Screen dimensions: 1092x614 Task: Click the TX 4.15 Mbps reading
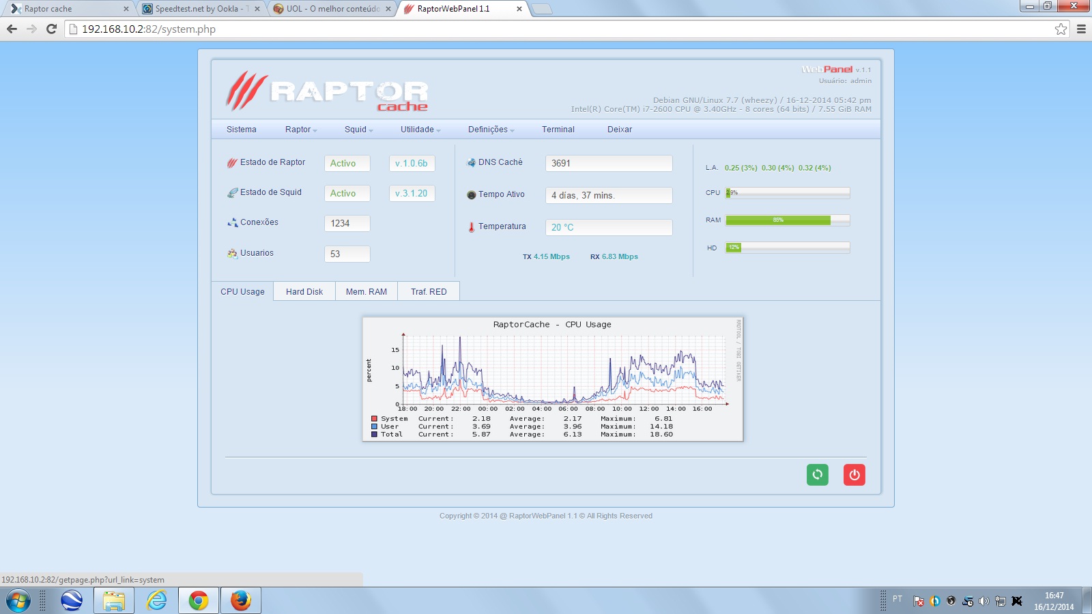pyautogui.click(x=546, y=257)
